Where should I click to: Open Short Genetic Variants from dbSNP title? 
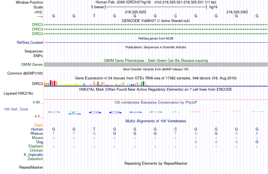click(156, 69)
